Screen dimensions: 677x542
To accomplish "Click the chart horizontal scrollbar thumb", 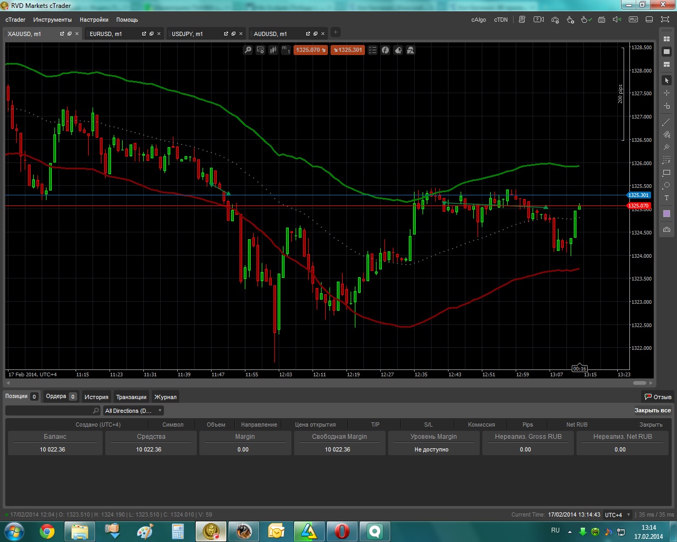I will coord(639,383).
